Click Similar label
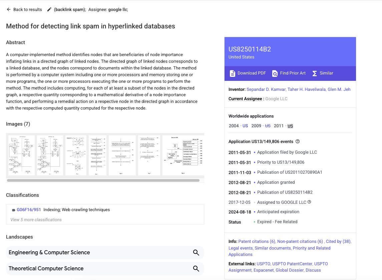This screenshot has height=280, width=382. [x=326, y=73]
